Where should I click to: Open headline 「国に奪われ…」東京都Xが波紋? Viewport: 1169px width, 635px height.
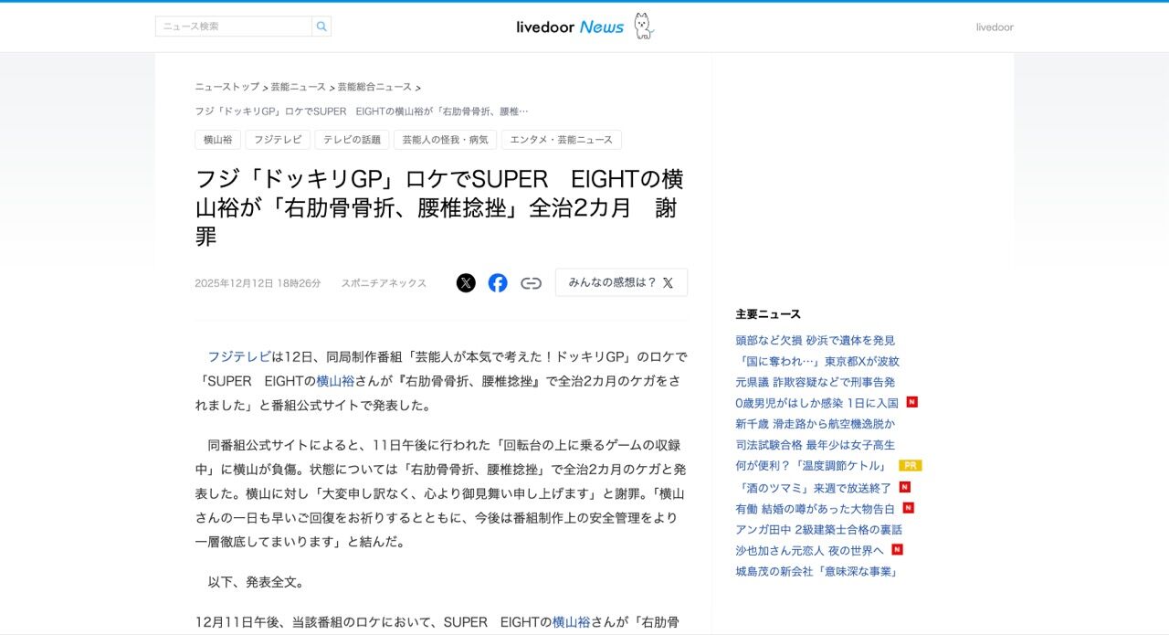tap(817, 361)
